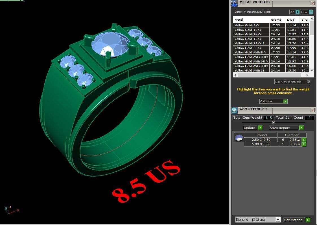Click the round gem thumbnail icon
317x225 pixels.
(239, 137)
